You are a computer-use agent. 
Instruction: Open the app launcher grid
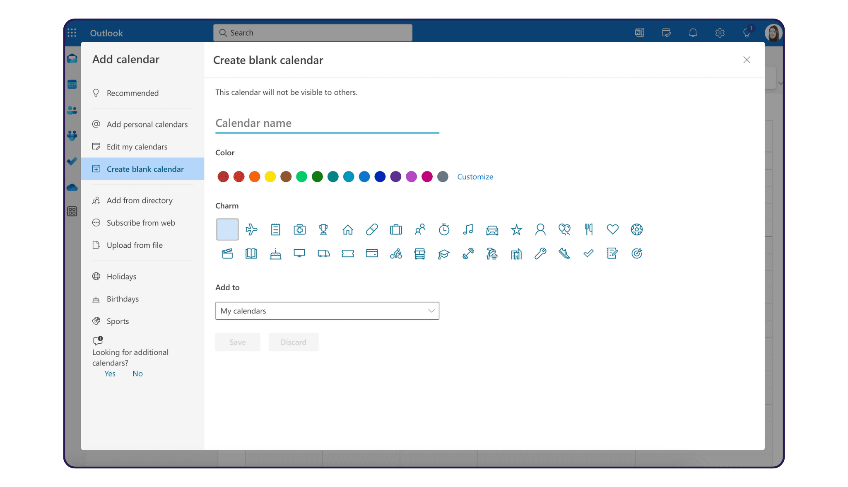tap(72, 33)
